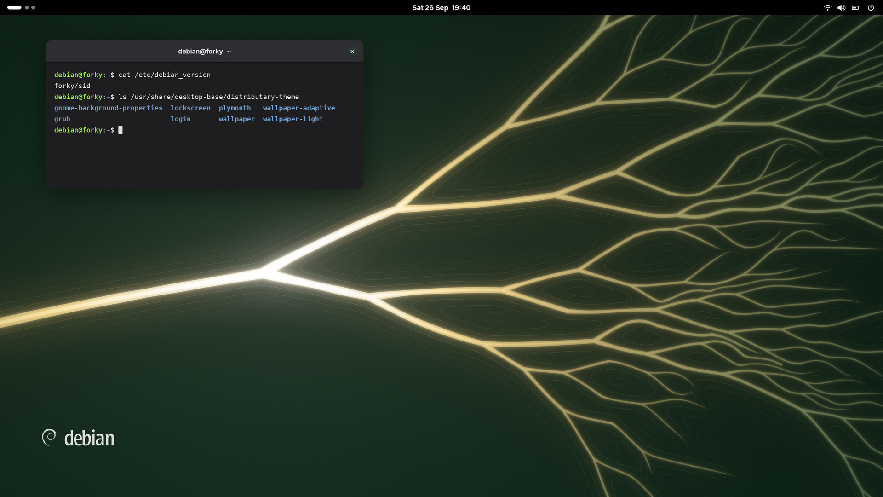Select the 'login' directory name
The width and height of the screenshot is (883, 497).
click(180, 119)
